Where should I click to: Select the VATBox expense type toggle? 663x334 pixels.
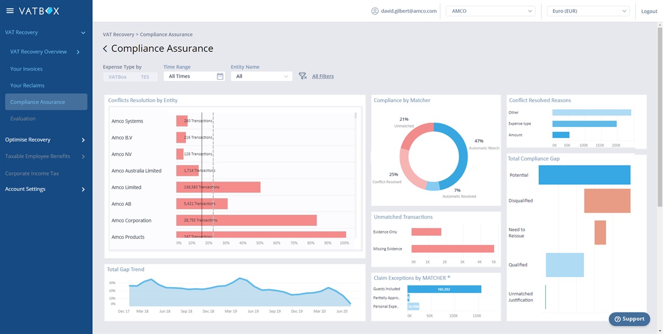(x=118, y=77)
